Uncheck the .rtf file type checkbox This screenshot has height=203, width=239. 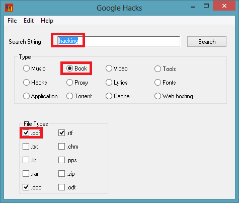(61, 133)
